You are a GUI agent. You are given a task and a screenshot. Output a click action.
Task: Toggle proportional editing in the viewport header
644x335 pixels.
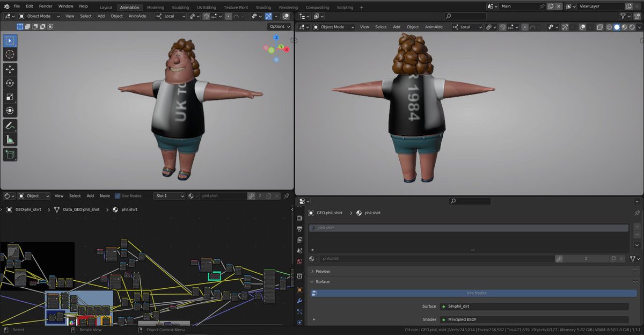229,16
